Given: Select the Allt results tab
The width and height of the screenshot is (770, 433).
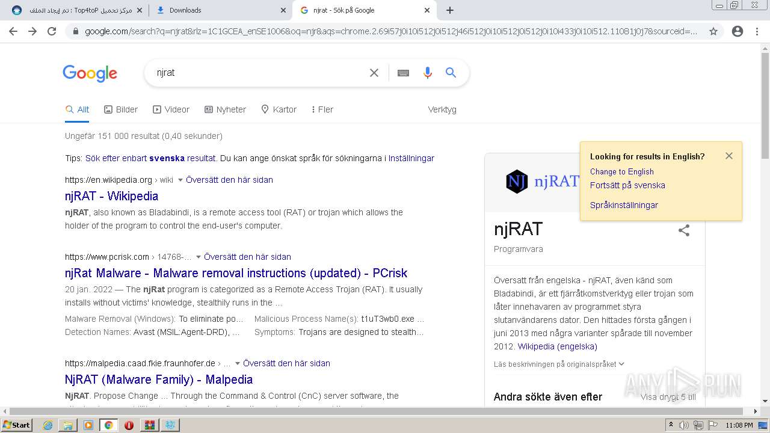Looking at the screenshot, I should [x=77, y=109].
